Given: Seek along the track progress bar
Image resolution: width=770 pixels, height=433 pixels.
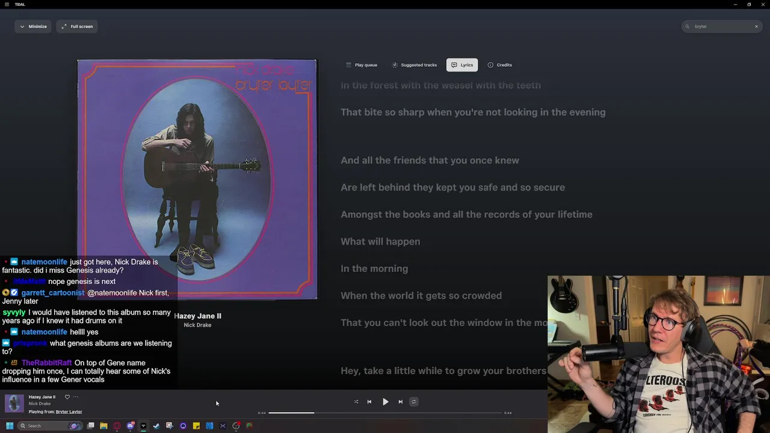Looking at the screenshot, I should (x=385, y=413).
